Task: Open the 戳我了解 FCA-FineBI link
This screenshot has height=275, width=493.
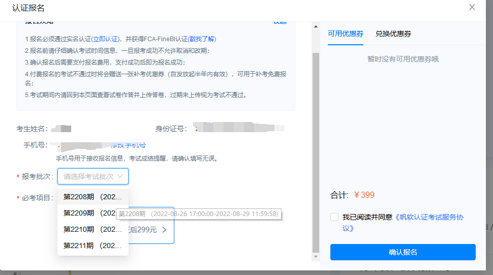Action: (202, 39)
